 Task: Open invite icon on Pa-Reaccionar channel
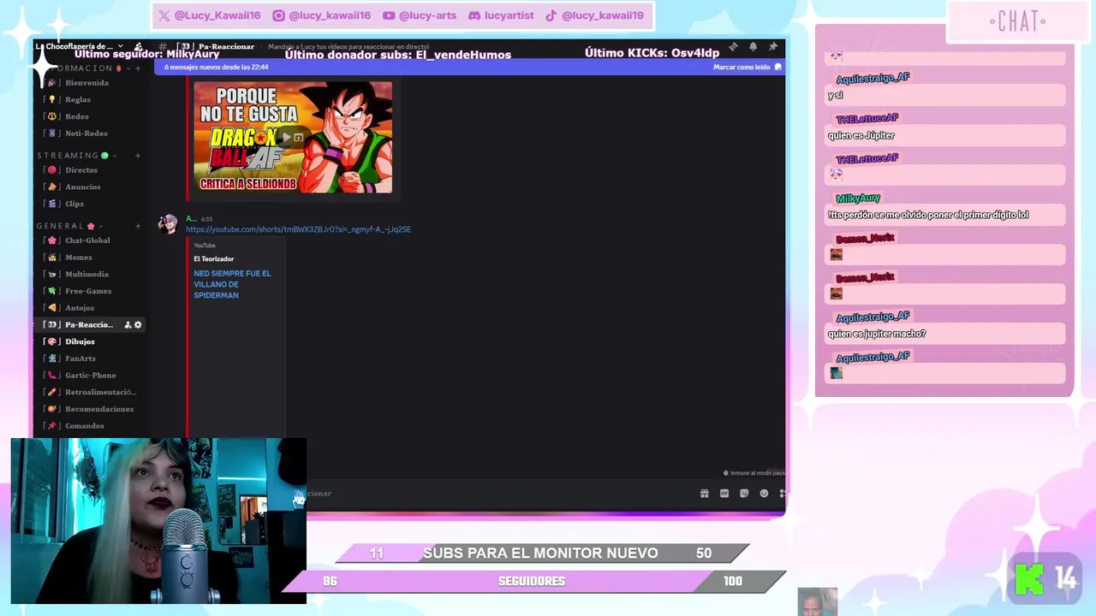point(128,325)
